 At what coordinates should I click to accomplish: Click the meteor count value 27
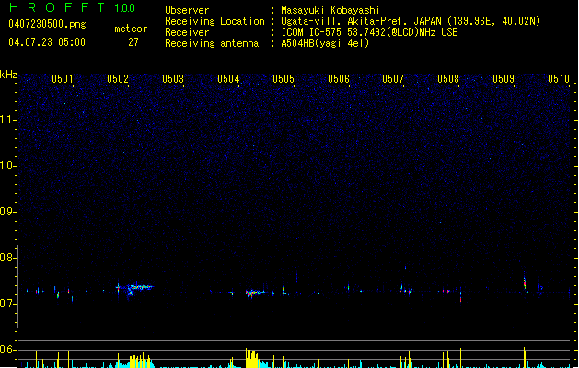[133, 42]
